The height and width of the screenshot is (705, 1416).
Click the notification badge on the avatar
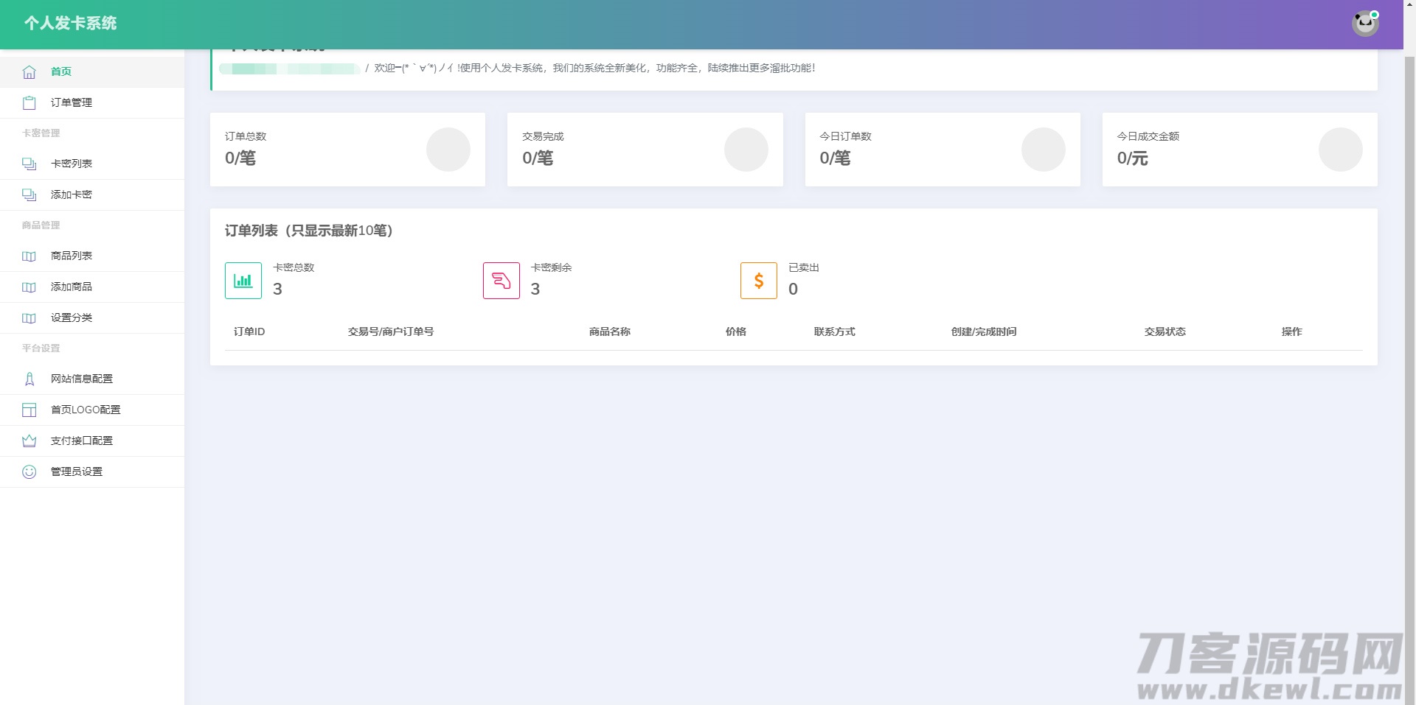(x=1375, y=13)
